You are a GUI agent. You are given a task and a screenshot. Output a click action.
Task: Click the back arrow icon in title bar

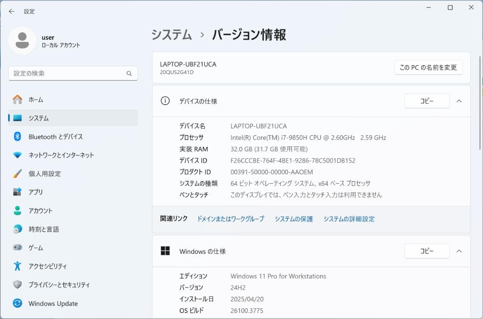12,12
